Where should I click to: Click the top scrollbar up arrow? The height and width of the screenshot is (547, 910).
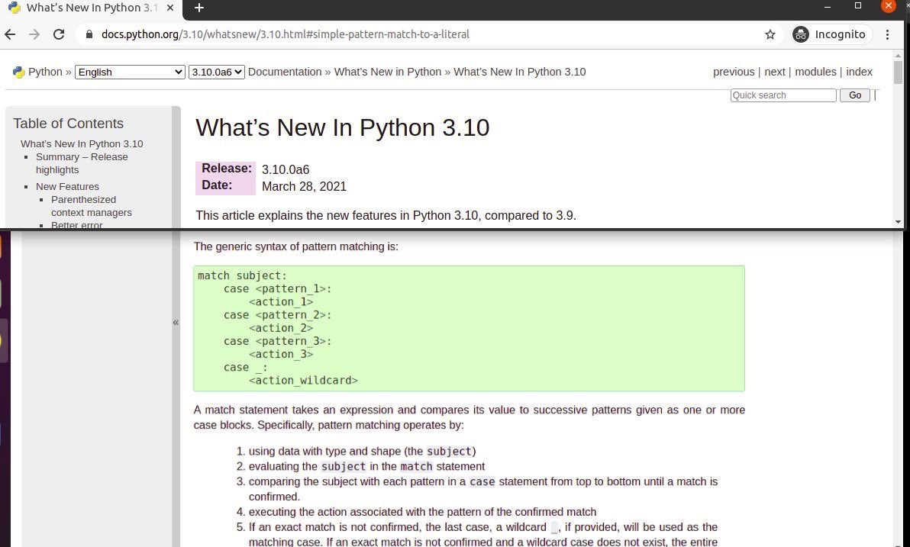click(x=899, y=56)
